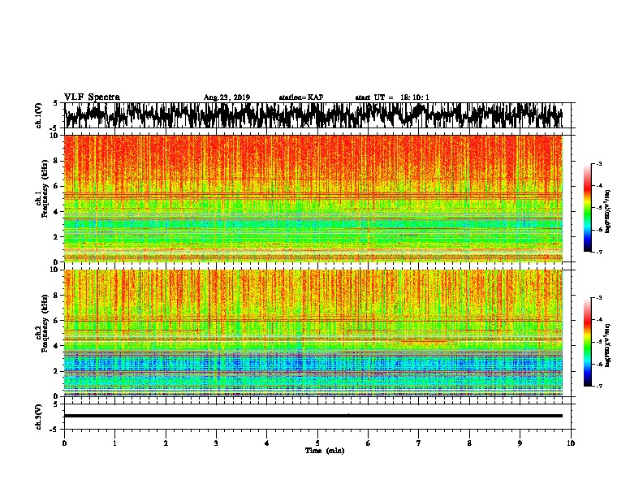Click the -7 label on ch.1 color bar
This screenshot has height=497, width=643.
pos(599,252)
